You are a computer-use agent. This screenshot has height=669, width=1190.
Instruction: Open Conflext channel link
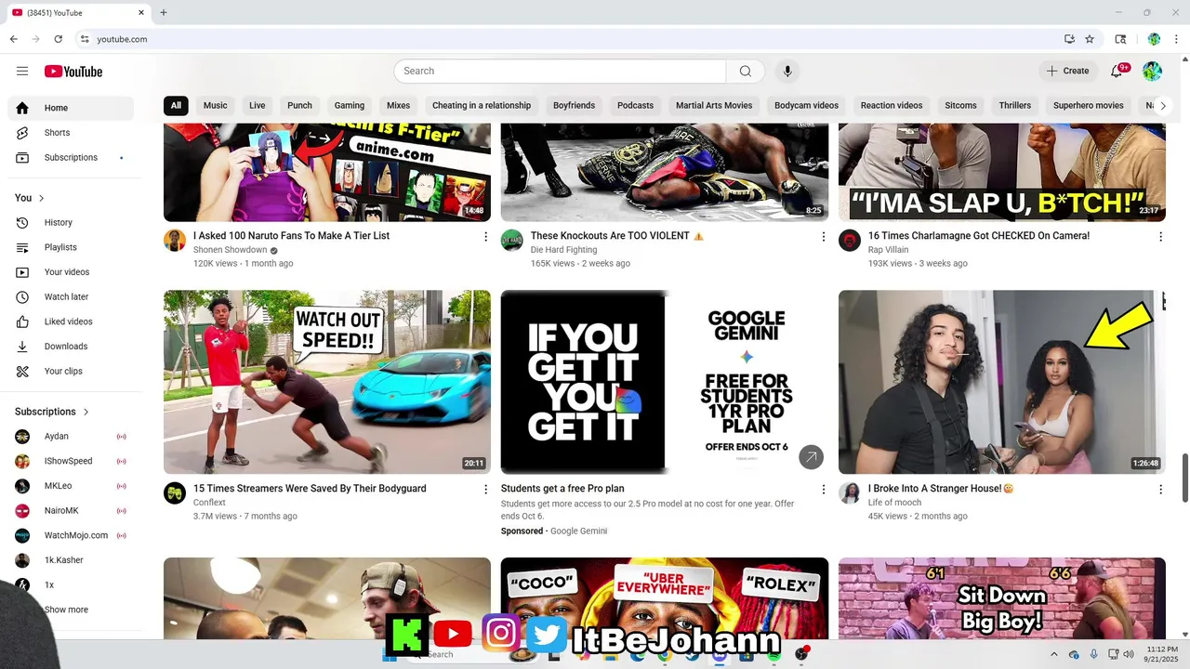click(209, 503)
